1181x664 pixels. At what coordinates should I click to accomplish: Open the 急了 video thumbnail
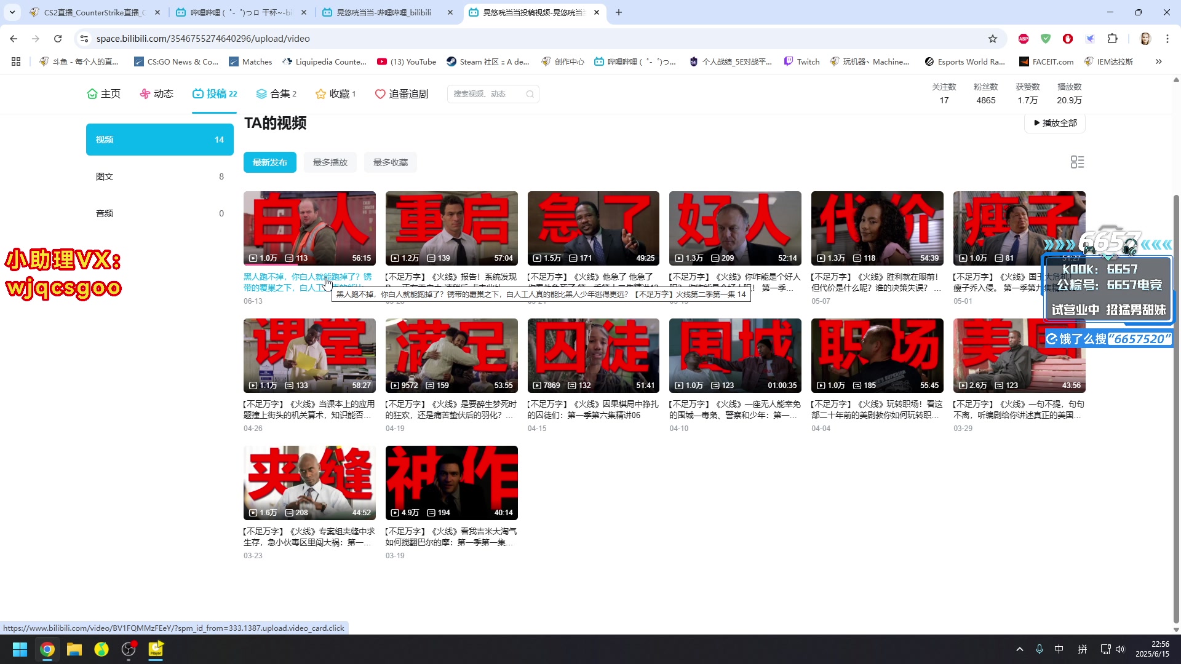pyautogui.click(x=594, y=228)
